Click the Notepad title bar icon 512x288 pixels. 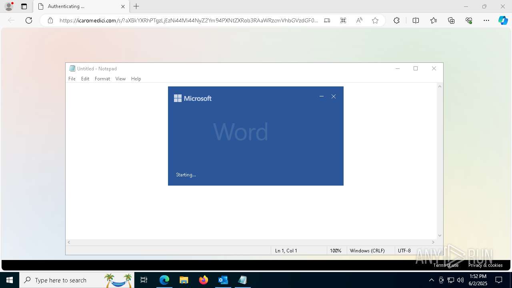pos(72,68)
